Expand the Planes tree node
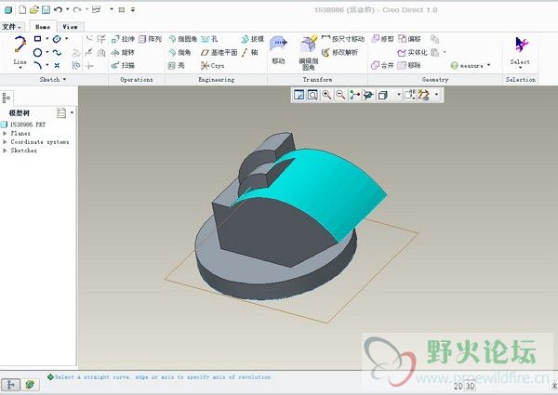Viewport: 558px width, 395px height. tap(5, 133)
